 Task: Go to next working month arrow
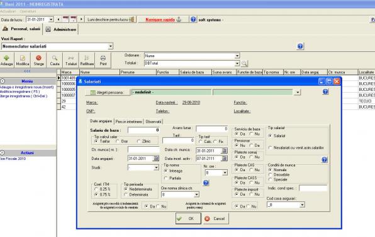pyautogui.click(x=81, y=19)
